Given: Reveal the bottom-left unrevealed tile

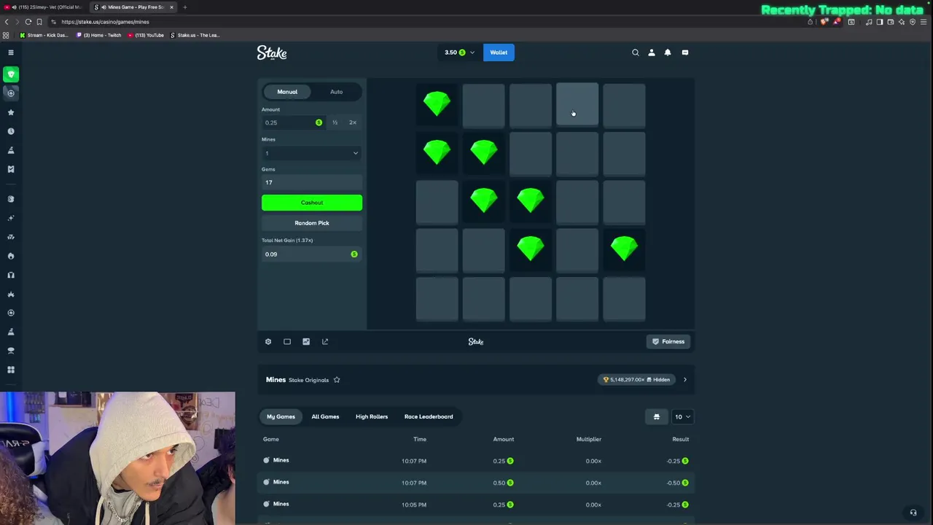Looking at the screenshot, I should click(x=437, y=299).
